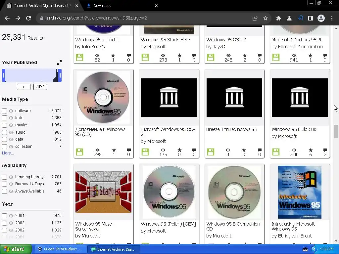Open the Windows Start menu
The height and width of the screenshot is (254, 339).
(15, 249)
